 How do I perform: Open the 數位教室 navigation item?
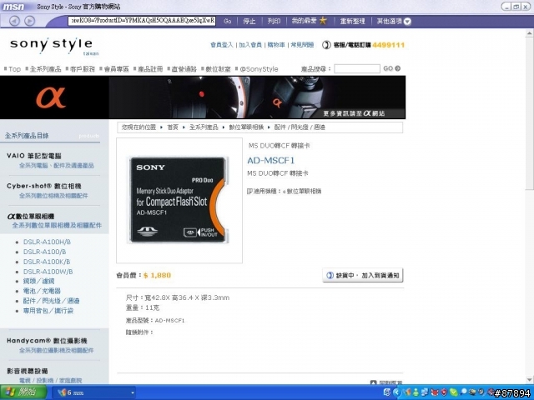click(x=218, y=69)
